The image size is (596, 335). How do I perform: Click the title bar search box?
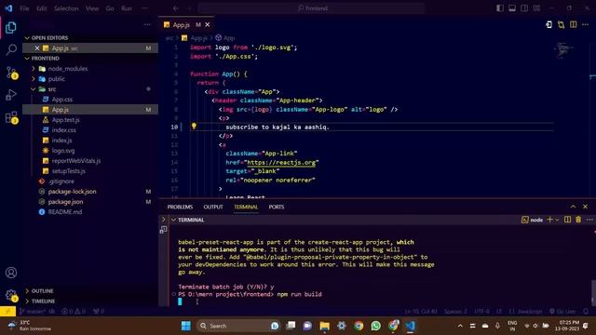click(x=311, y=8)
